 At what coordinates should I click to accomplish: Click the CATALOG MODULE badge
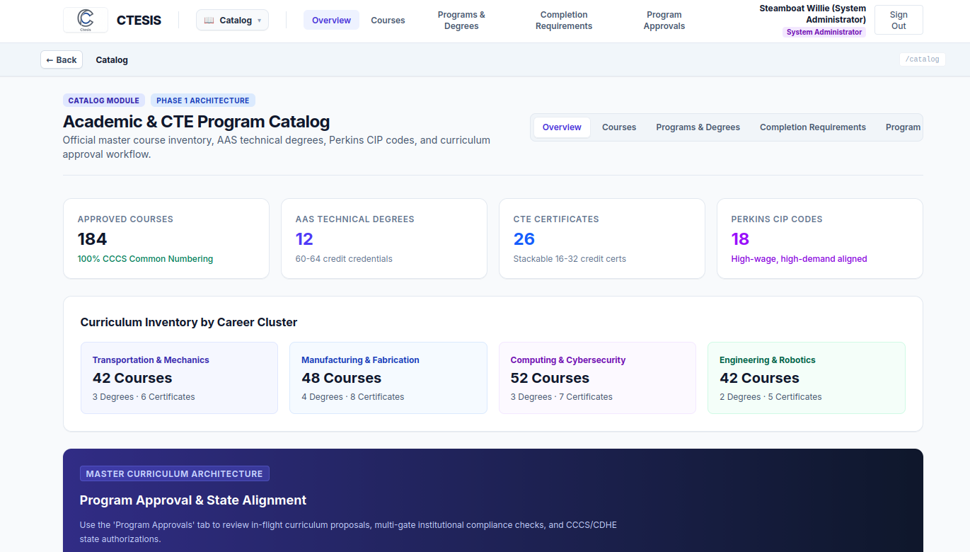click(104, 100)
